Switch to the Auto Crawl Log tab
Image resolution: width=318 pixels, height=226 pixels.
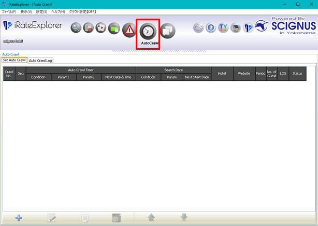click(x=40, y=61)
